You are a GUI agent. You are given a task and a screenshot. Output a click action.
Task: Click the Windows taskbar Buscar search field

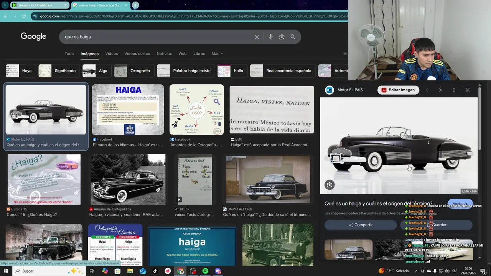click(49, 271)
